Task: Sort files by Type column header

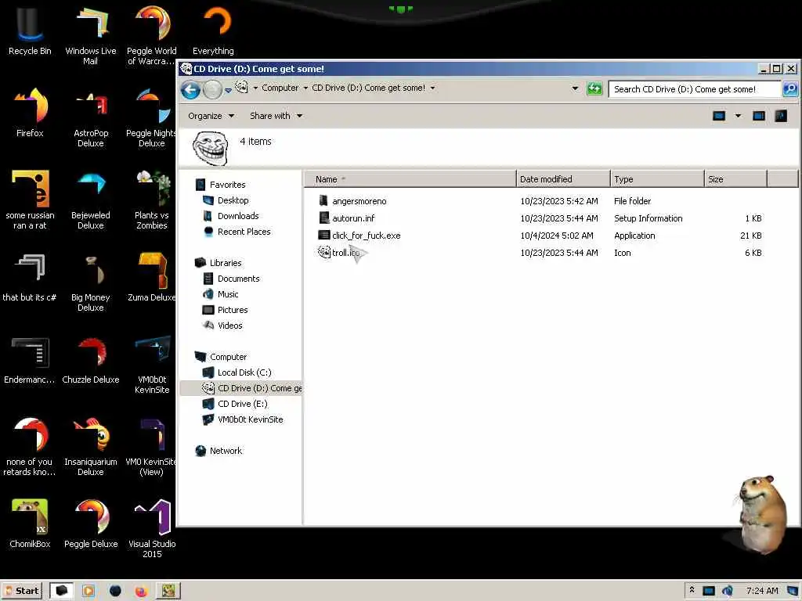Action: click(657, 179)
